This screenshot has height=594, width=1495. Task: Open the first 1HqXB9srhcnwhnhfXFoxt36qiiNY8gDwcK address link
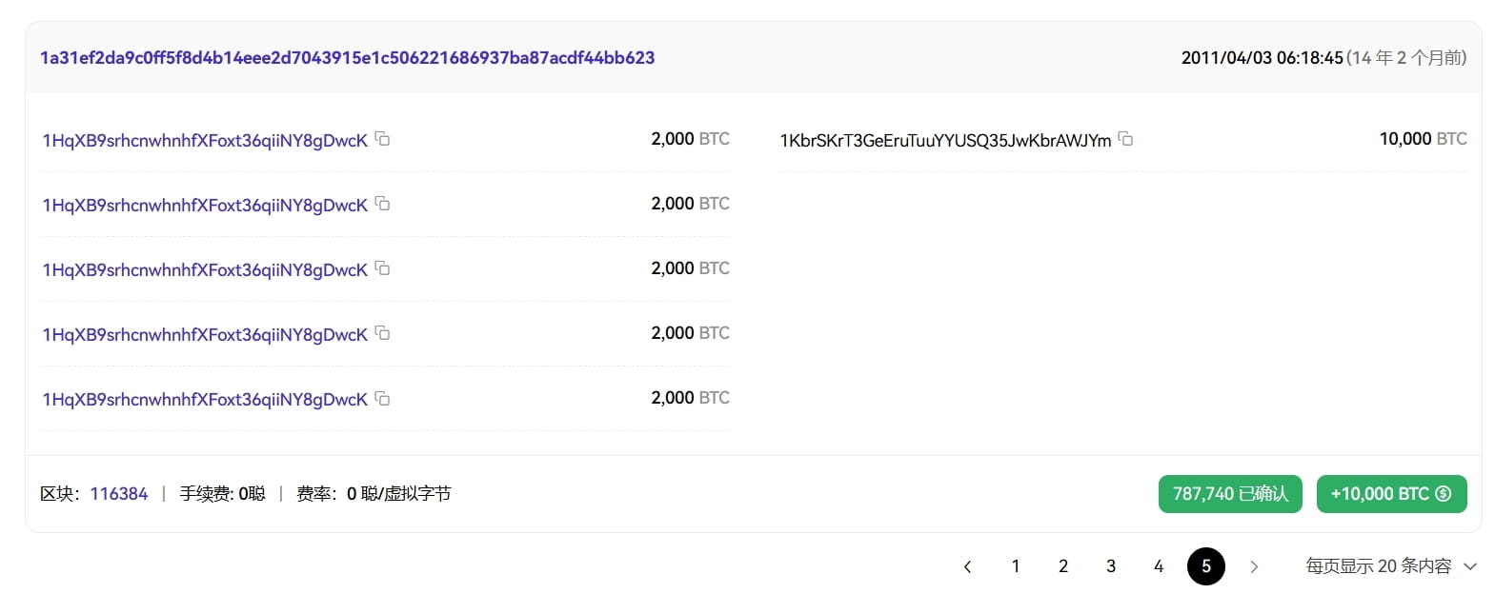(205, 140)
